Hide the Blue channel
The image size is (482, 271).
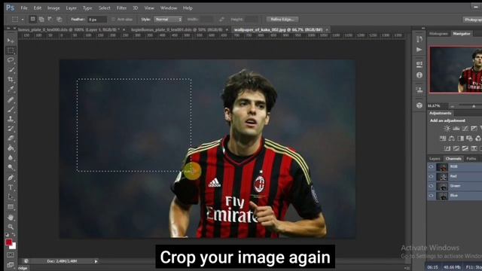pyautogui.click(x=431, y=196)
